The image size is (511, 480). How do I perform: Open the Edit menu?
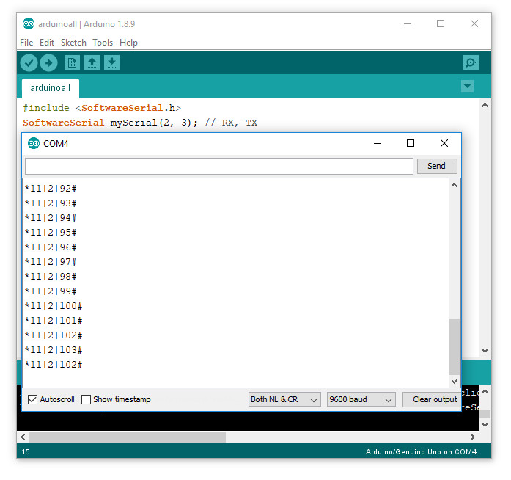tap(47, 43)
